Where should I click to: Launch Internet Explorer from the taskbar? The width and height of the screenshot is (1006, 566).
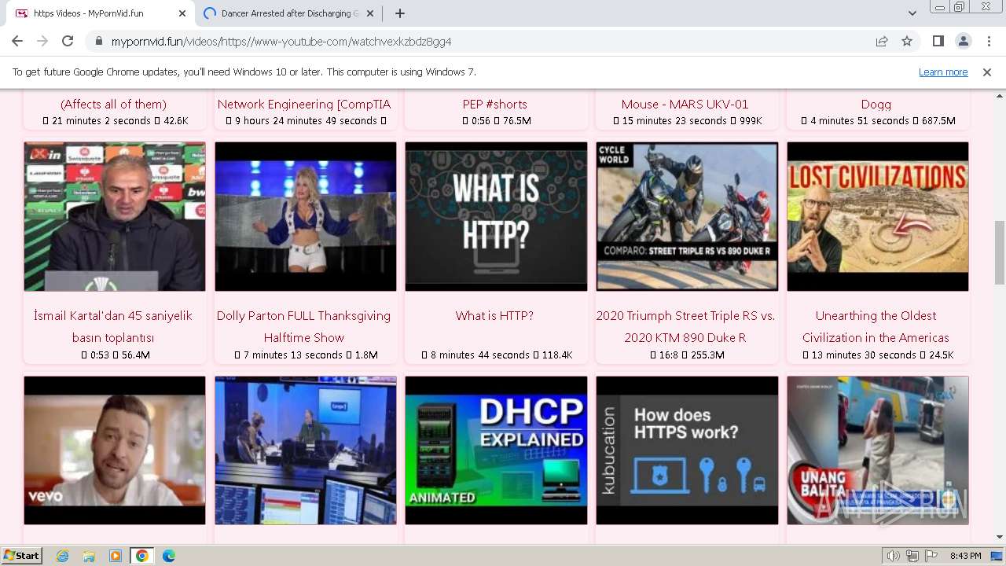click(63, 556)
